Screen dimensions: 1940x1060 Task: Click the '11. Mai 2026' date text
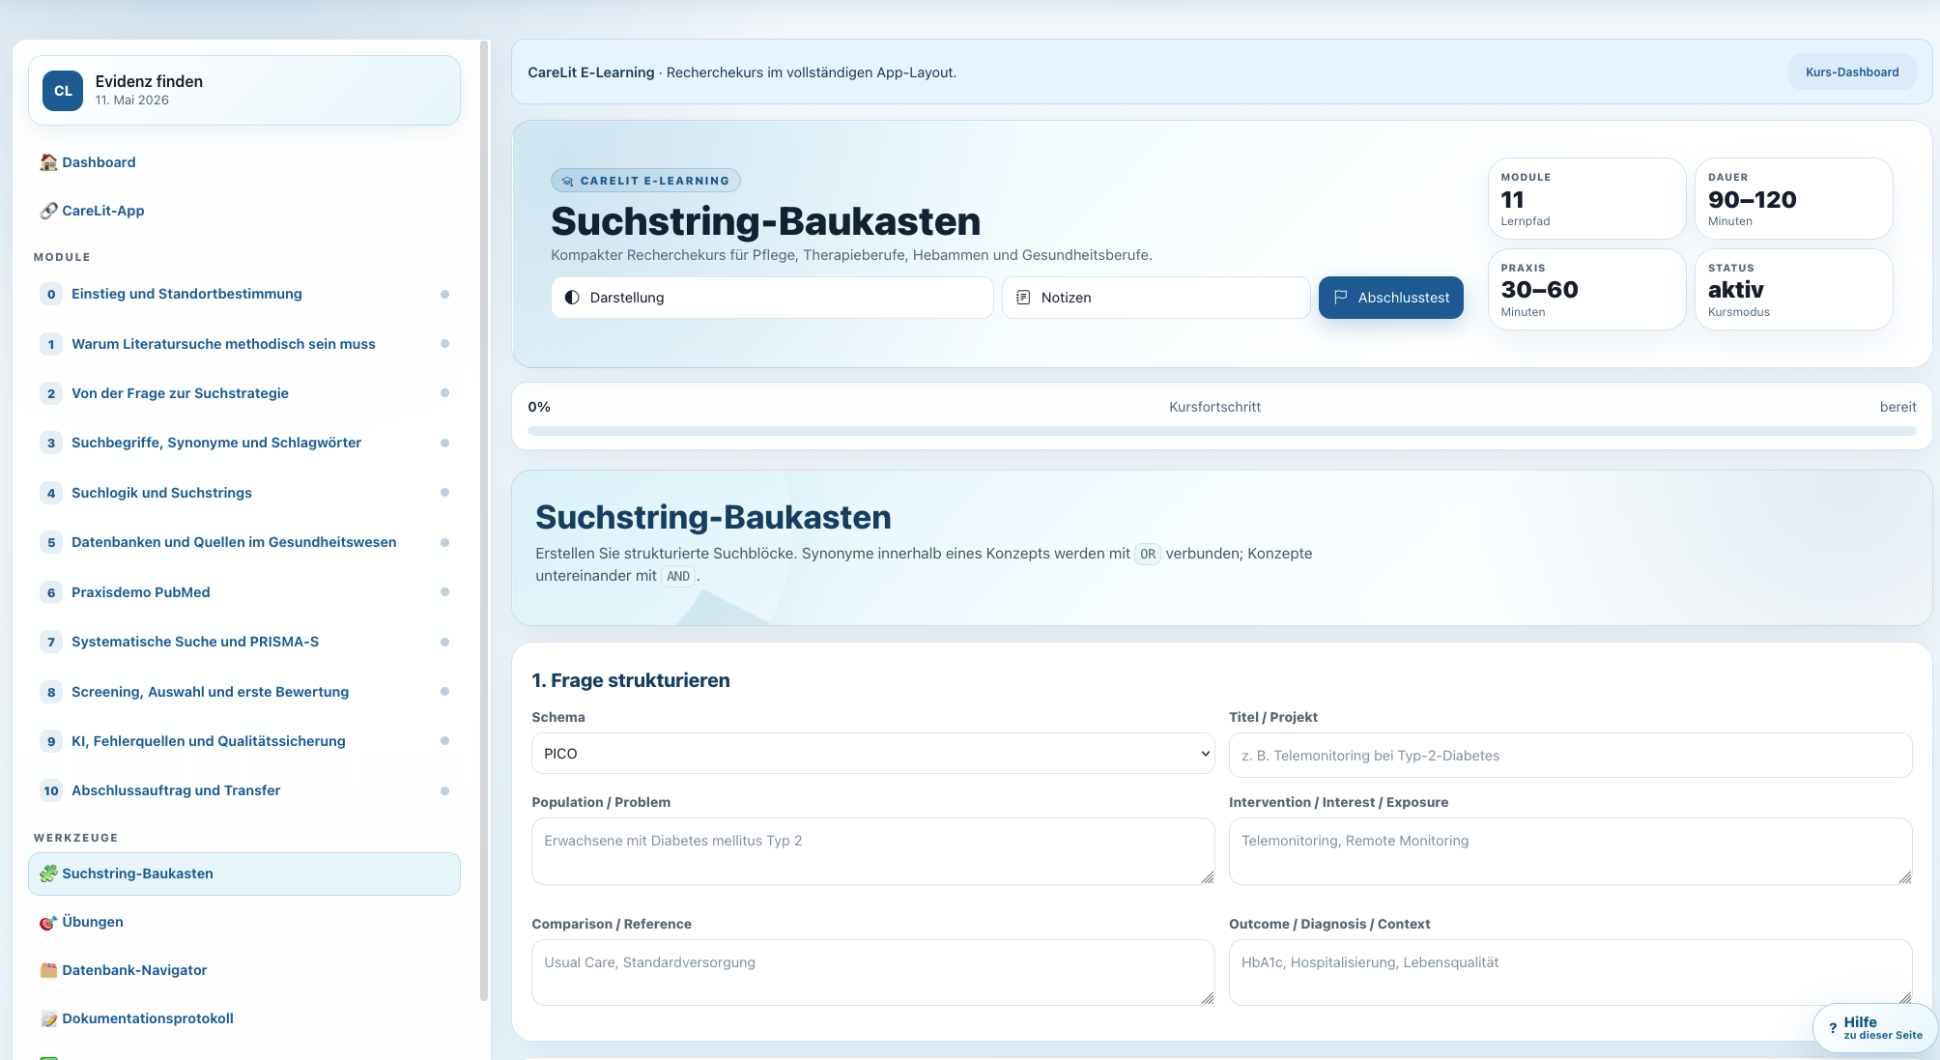132,100
